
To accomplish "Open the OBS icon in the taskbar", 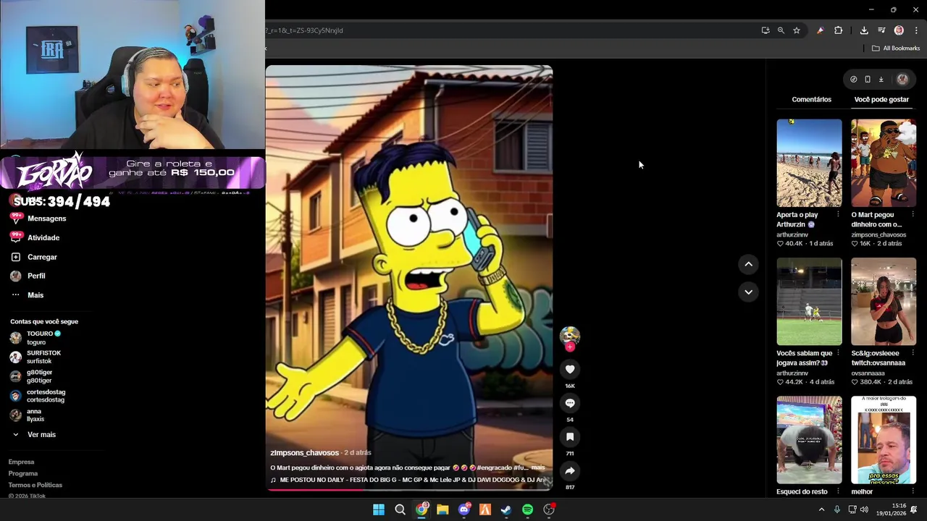I will click(x=549, y=510).
